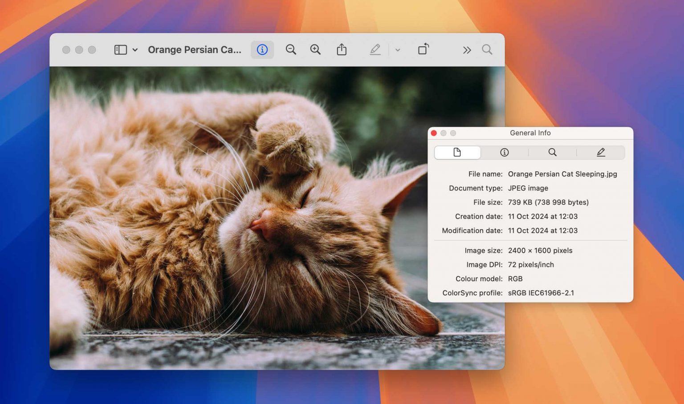The height and width of the screenshot is (404, 684).
Task: Select the Zoom Out magnifier in the toolbar
Action: (x=291, y=49)
